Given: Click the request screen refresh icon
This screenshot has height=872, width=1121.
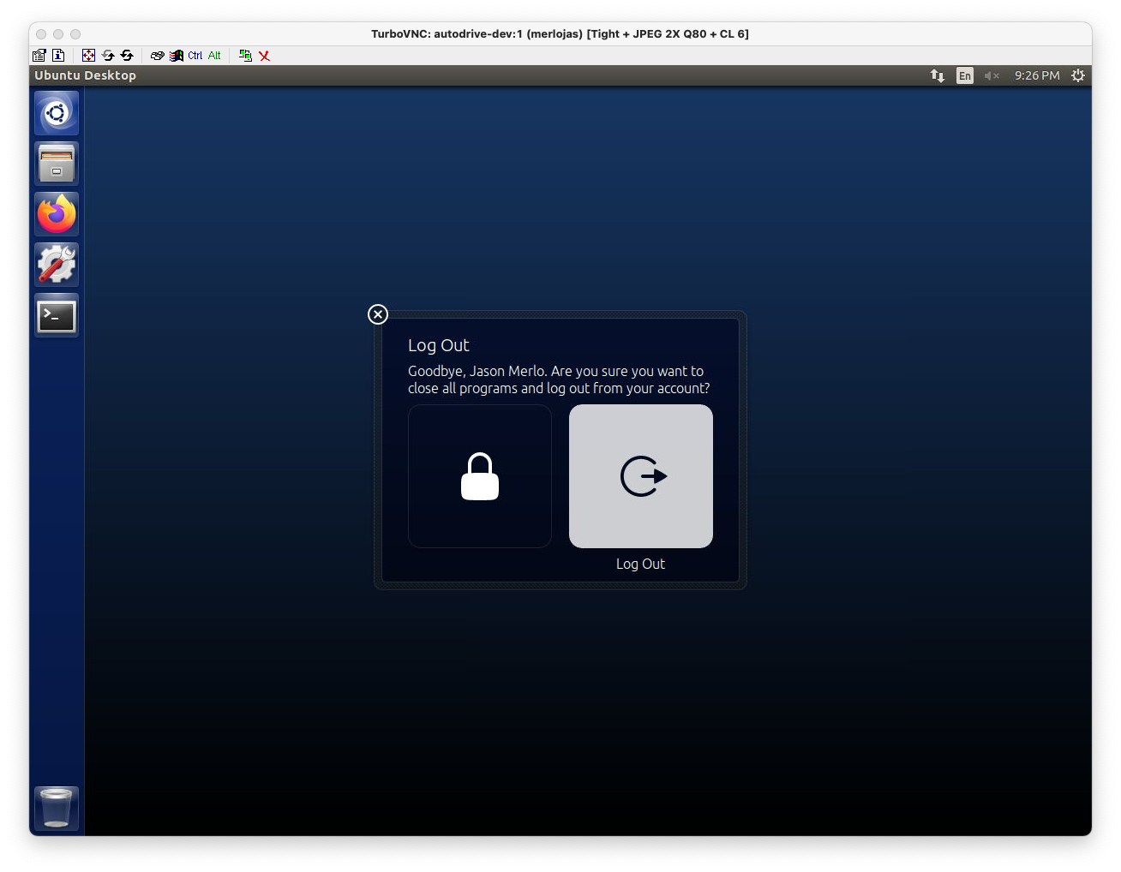Looking at the screenshot, I should [108, 56].
